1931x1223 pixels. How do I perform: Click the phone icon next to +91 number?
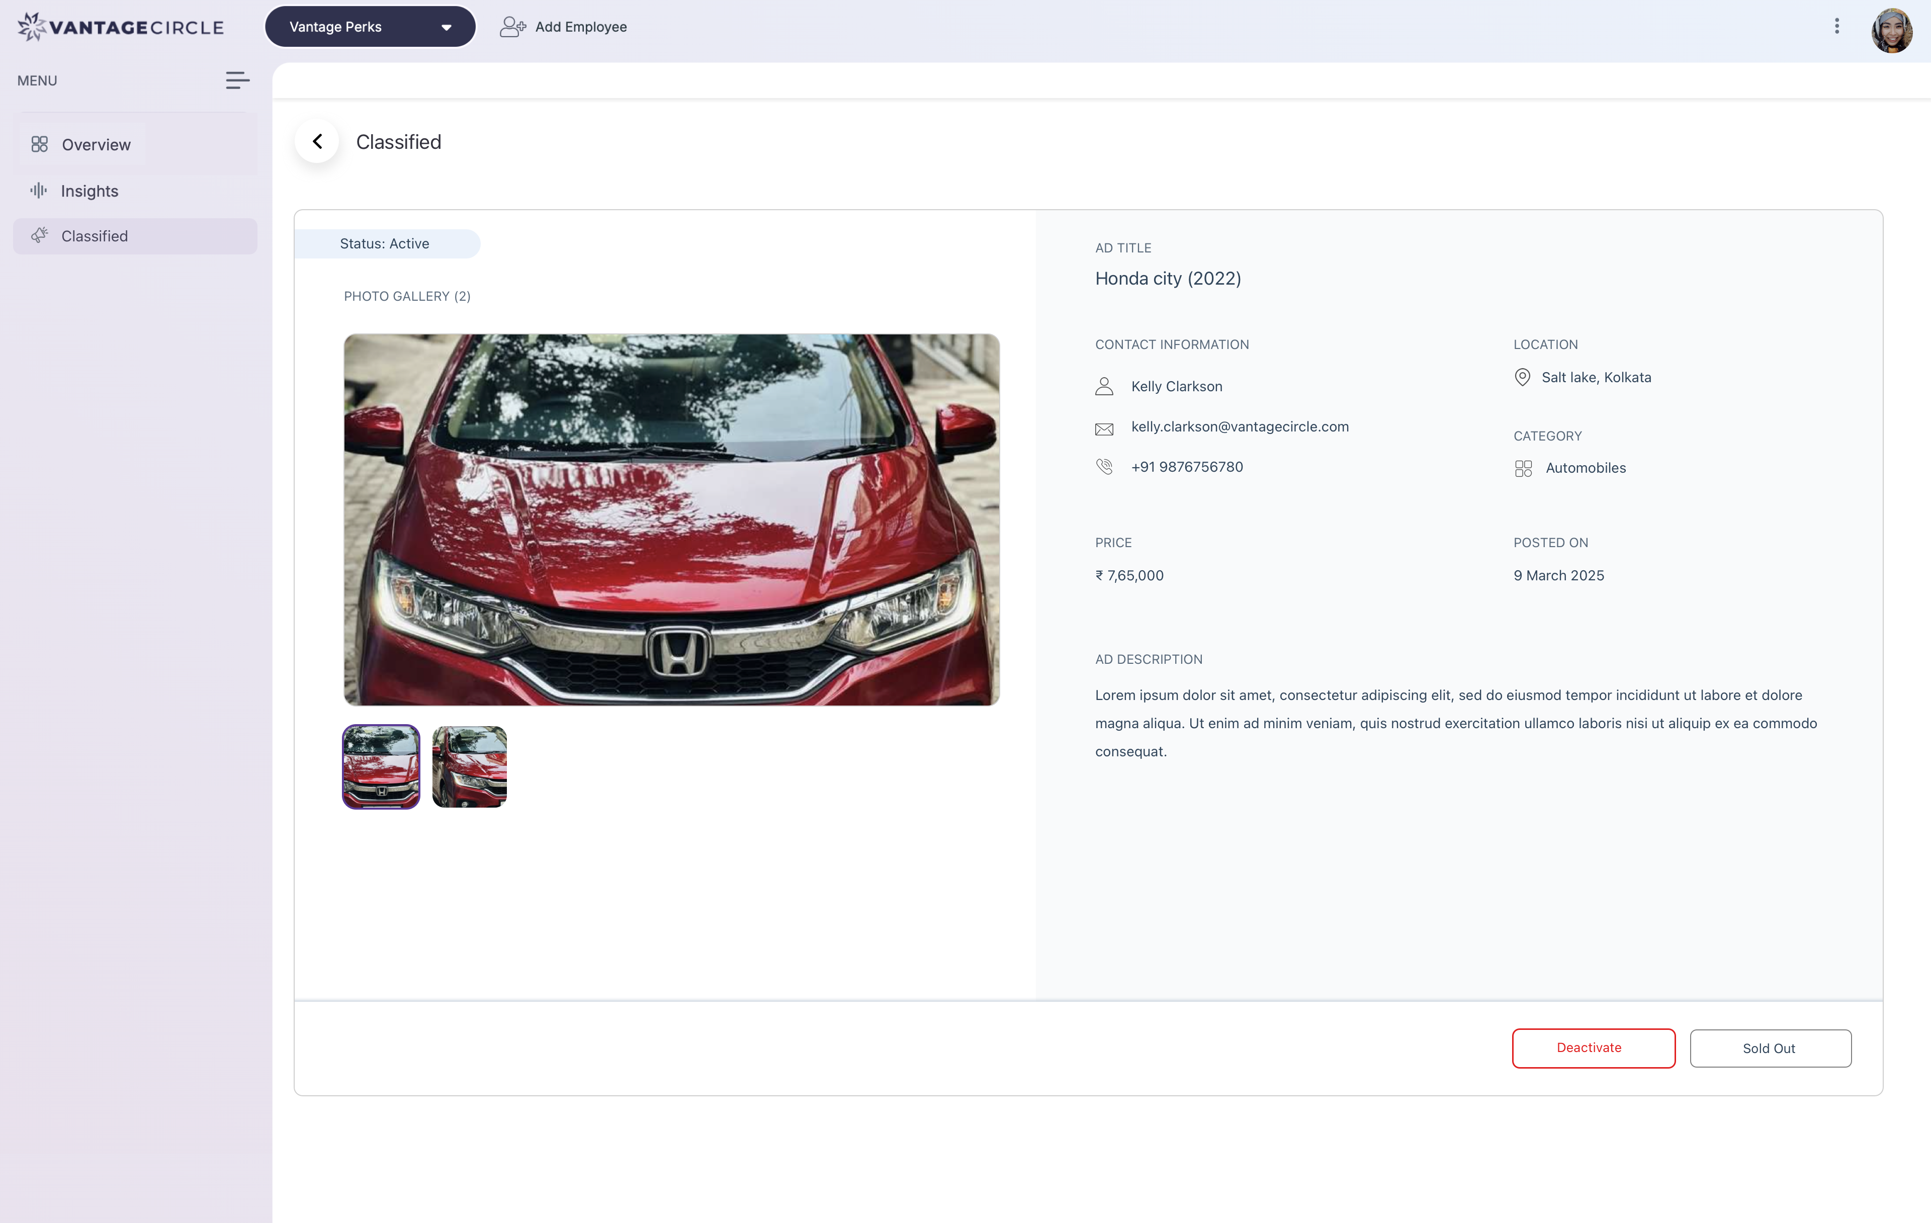[x=1103, y=467]
